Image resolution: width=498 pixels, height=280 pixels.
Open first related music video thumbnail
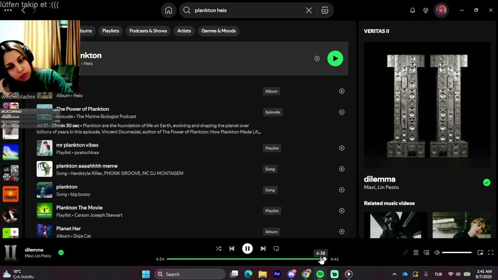pos(396,225)
